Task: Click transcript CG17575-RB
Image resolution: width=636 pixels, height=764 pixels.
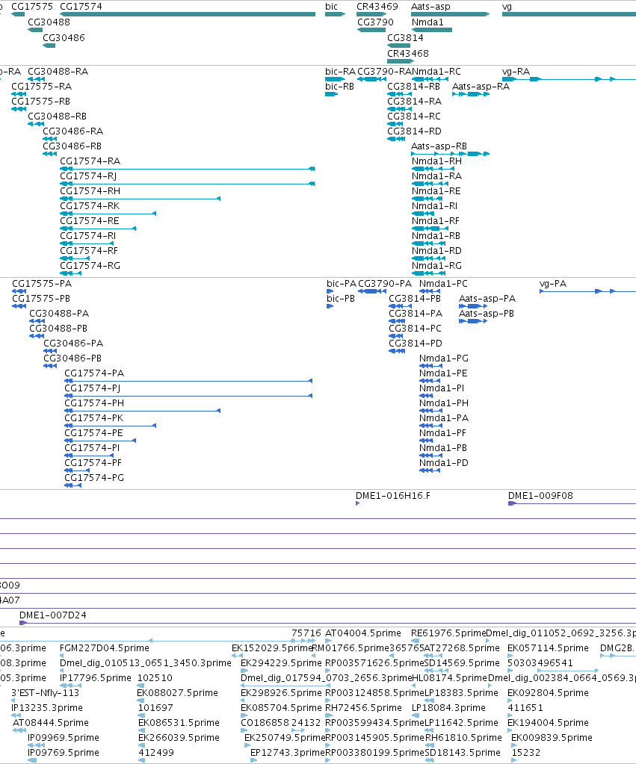Action: point(41,102)
